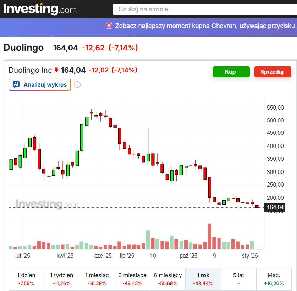Image resolution: width=297 pixels, height=291 pixels.
Task: Open Analizuj wykres AI analysis
Action: click(40, 85)
